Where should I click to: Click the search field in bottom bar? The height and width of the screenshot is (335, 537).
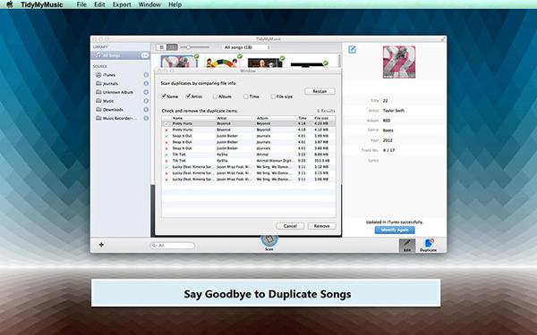pyautogui.click(x=172, y=245)
